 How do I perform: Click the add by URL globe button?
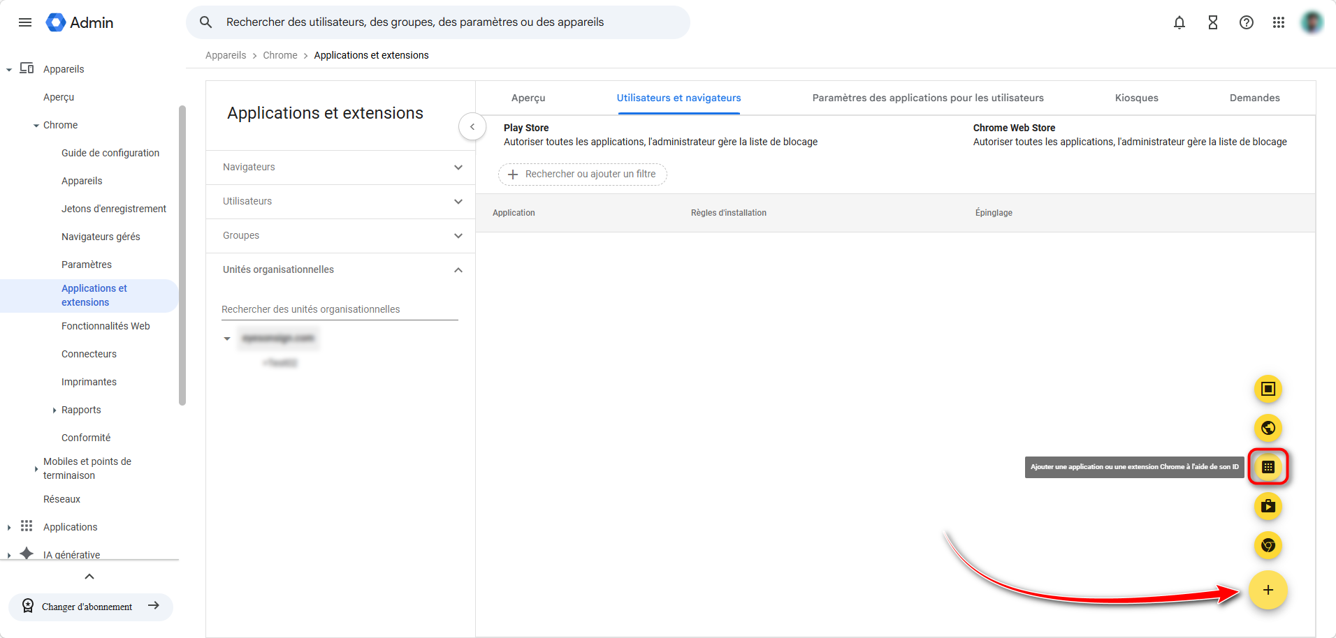pyautogui.click(x=1268, y=428)
